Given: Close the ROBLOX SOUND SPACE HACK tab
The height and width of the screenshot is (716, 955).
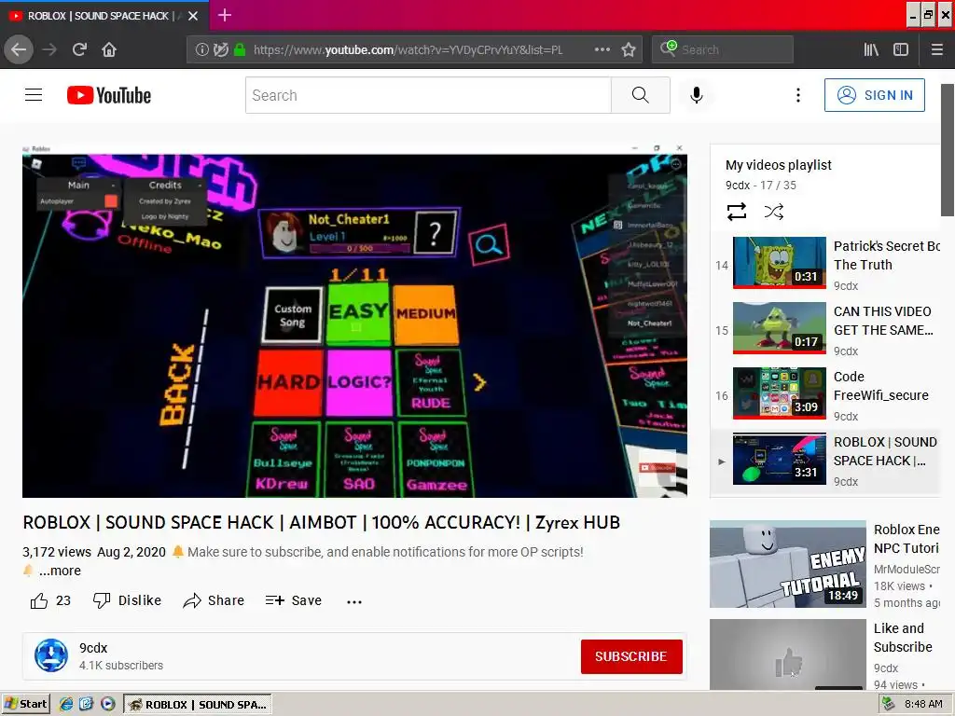Looking at the screenshot, I should pyautogui.click(x=193, y=16).
